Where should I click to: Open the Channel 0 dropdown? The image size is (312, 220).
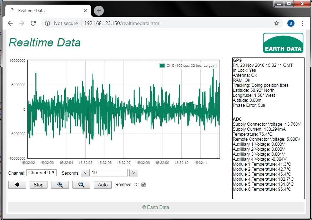(41, 173)
